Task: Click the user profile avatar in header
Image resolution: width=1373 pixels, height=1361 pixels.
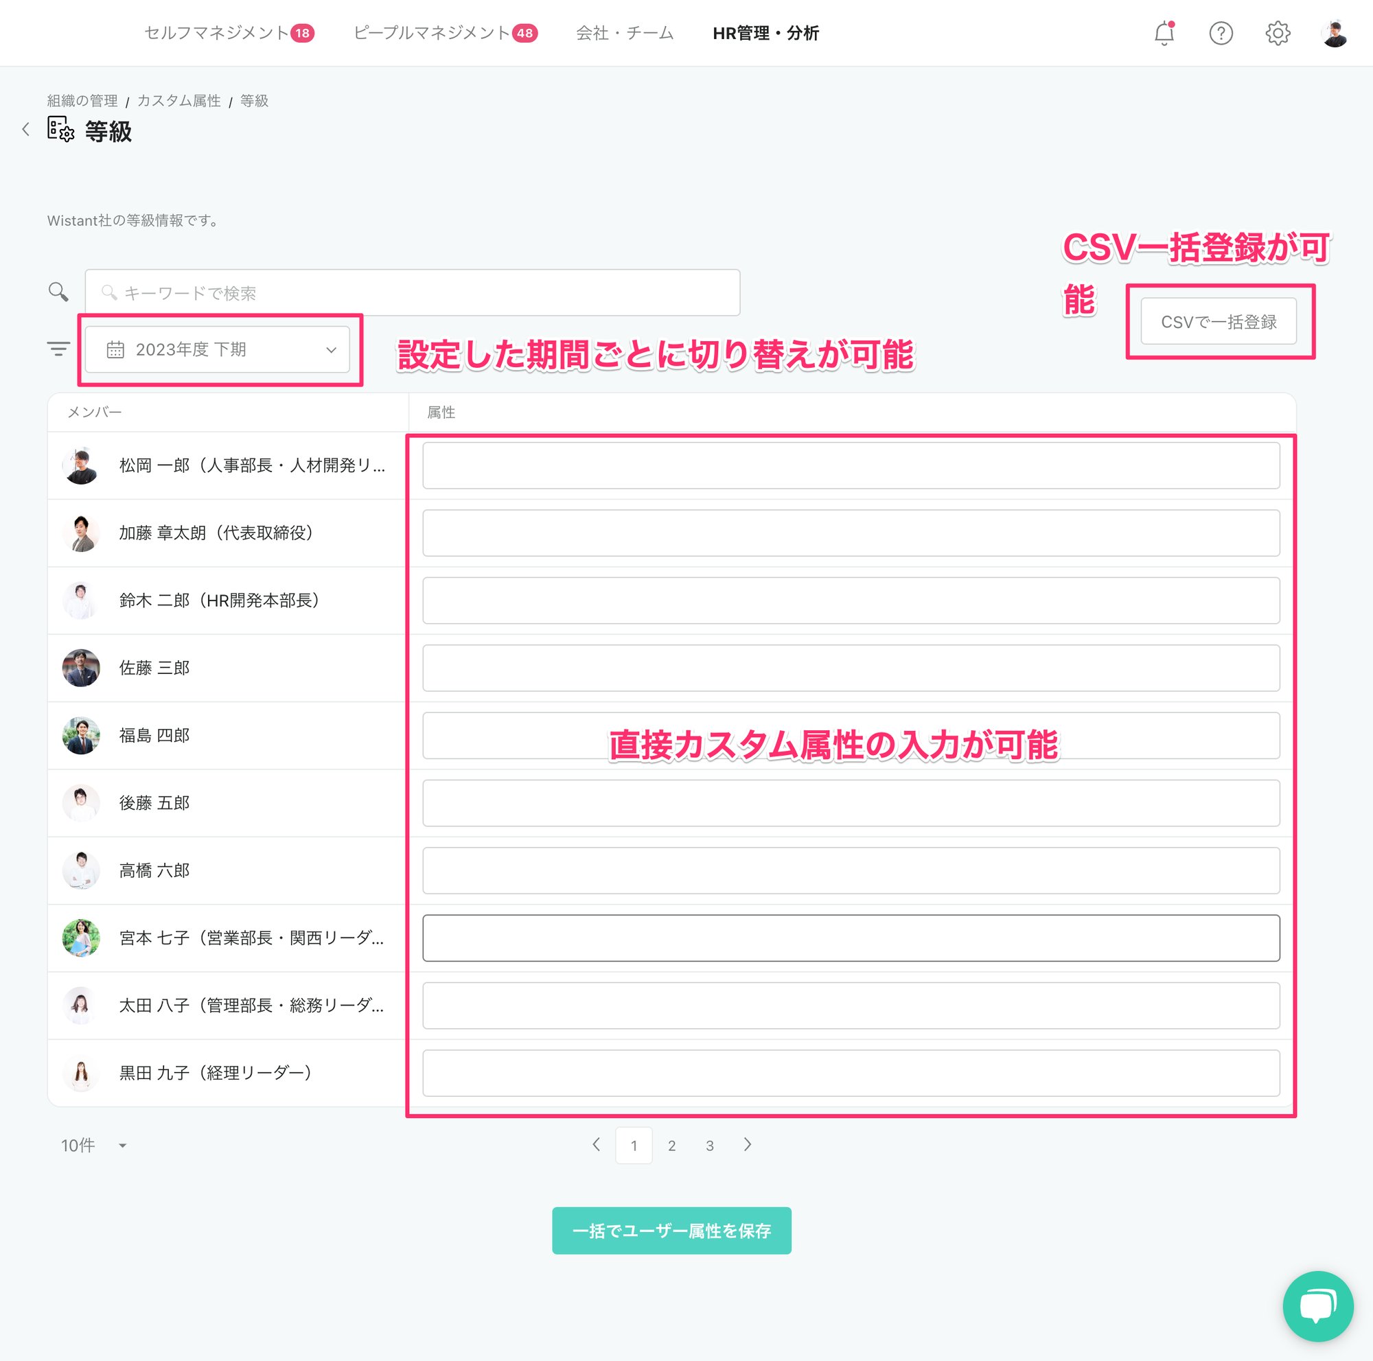Action: point(1334,34)
